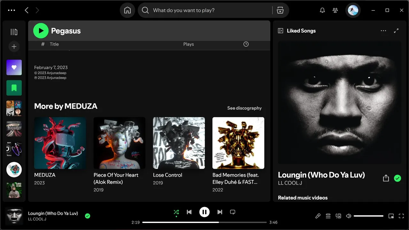
Task: Open the lyrics microphone view
Action: (318, 216)
